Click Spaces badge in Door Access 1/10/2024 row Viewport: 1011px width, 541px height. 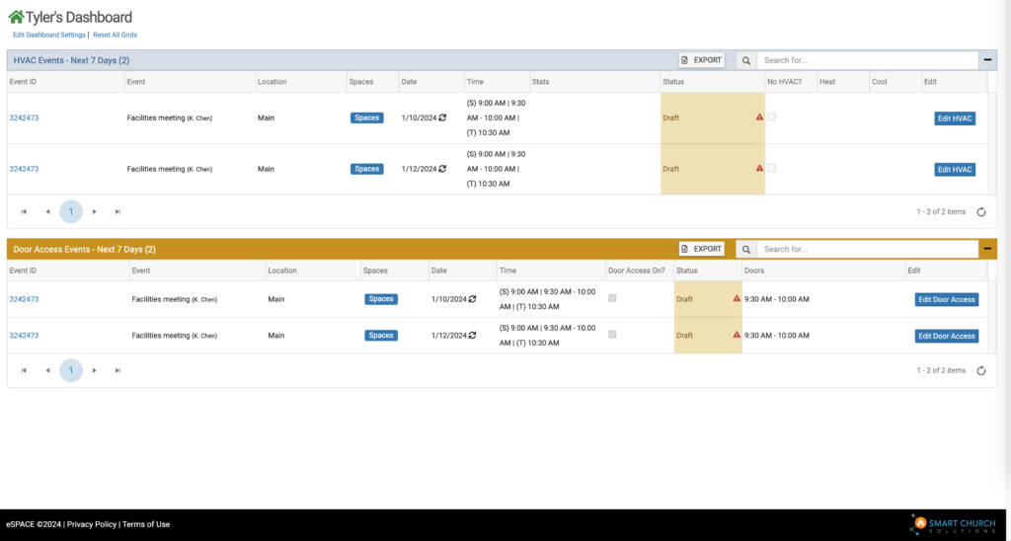[x=381, y=299]
